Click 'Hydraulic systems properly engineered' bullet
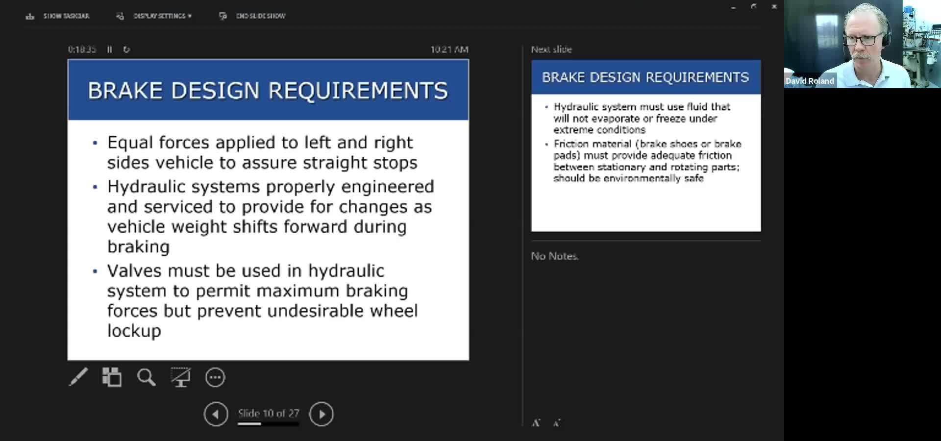 [x=271, y=217]
